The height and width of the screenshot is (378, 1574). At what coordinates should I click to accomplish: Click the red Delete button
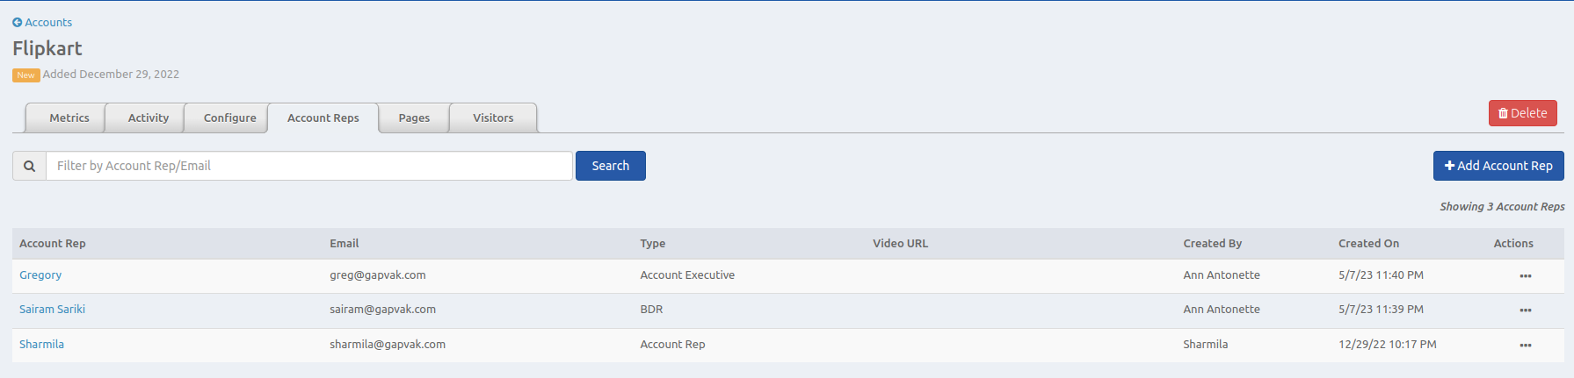[1522, 113]
